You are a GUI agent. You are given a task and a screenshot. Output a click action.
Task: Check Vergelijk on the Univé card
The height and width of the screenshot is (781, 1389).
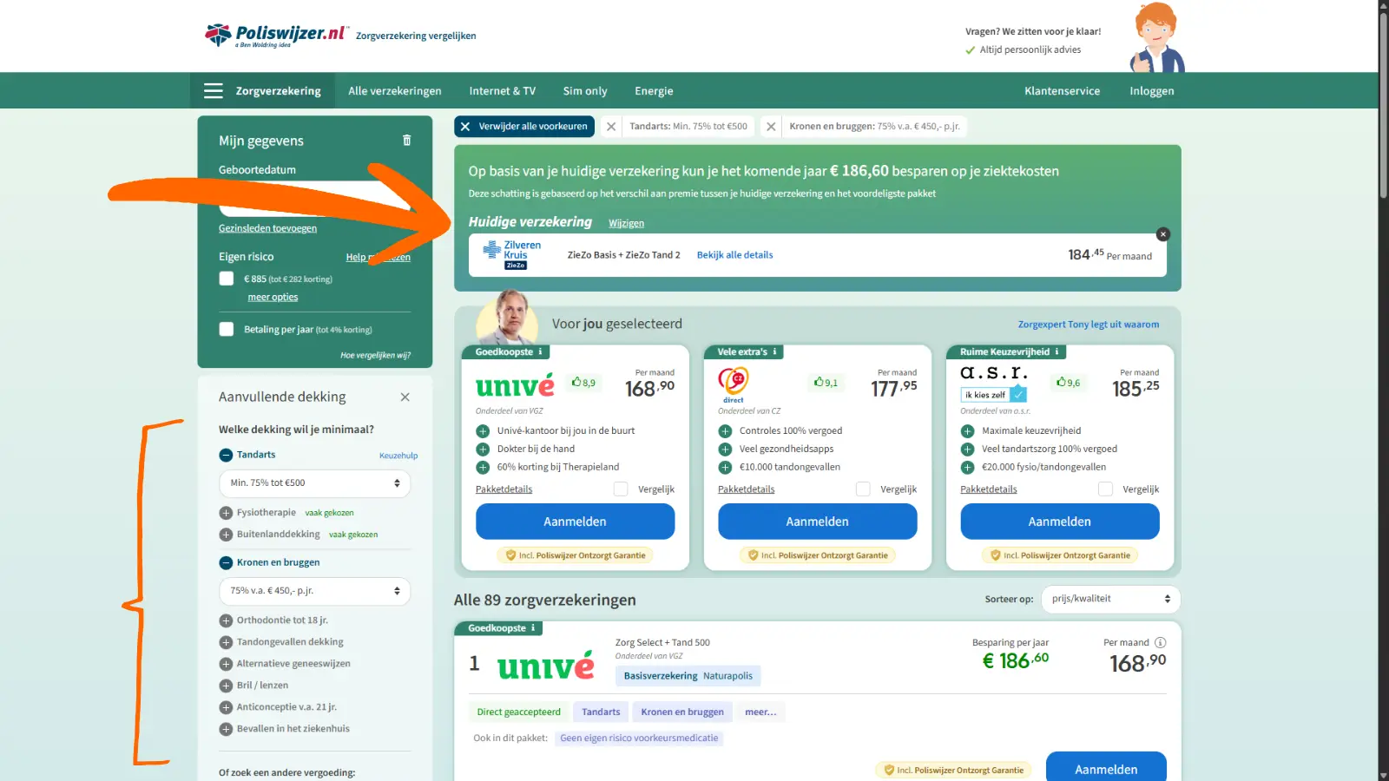click(x=621, y=489)
